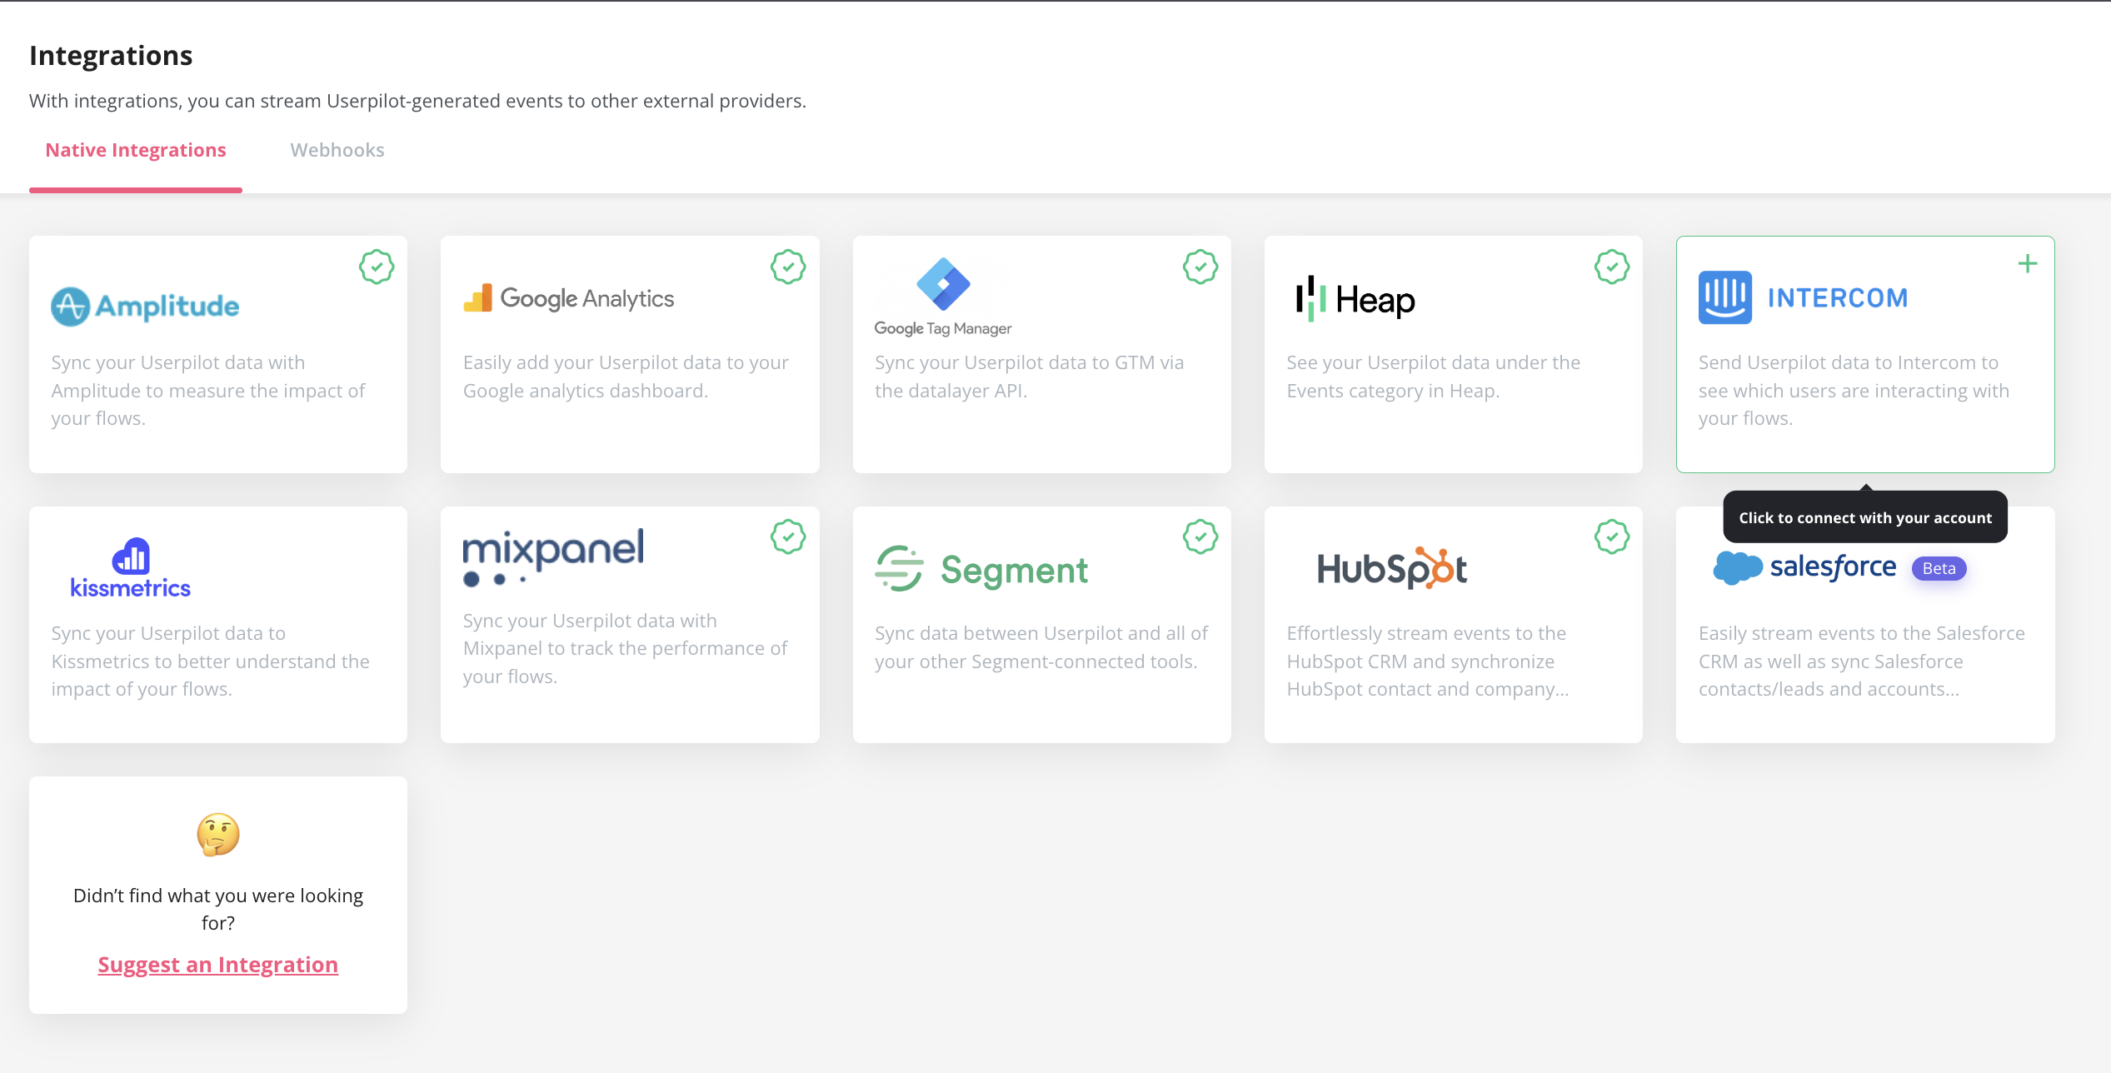The height and width of the screenshot is (1073, 2111).
Task: Click the Segment logo
Action: pyautogui.click(x=981, y=570)
